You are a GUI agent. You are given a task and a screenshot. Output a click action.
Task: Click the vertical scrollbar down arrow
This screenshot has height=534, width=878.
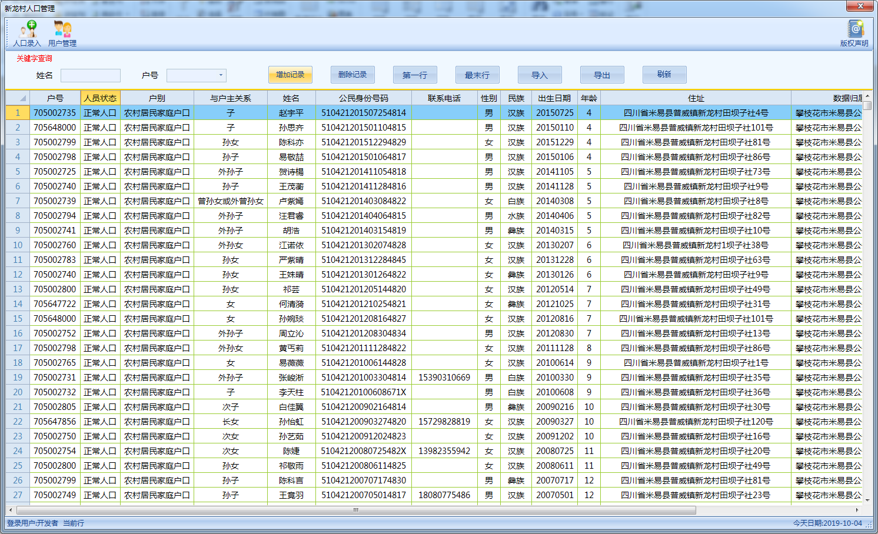[867, 499]
